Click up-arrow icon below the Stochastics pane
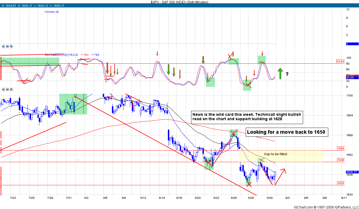This screenshot has height=209, width=359. coord(3,90)
